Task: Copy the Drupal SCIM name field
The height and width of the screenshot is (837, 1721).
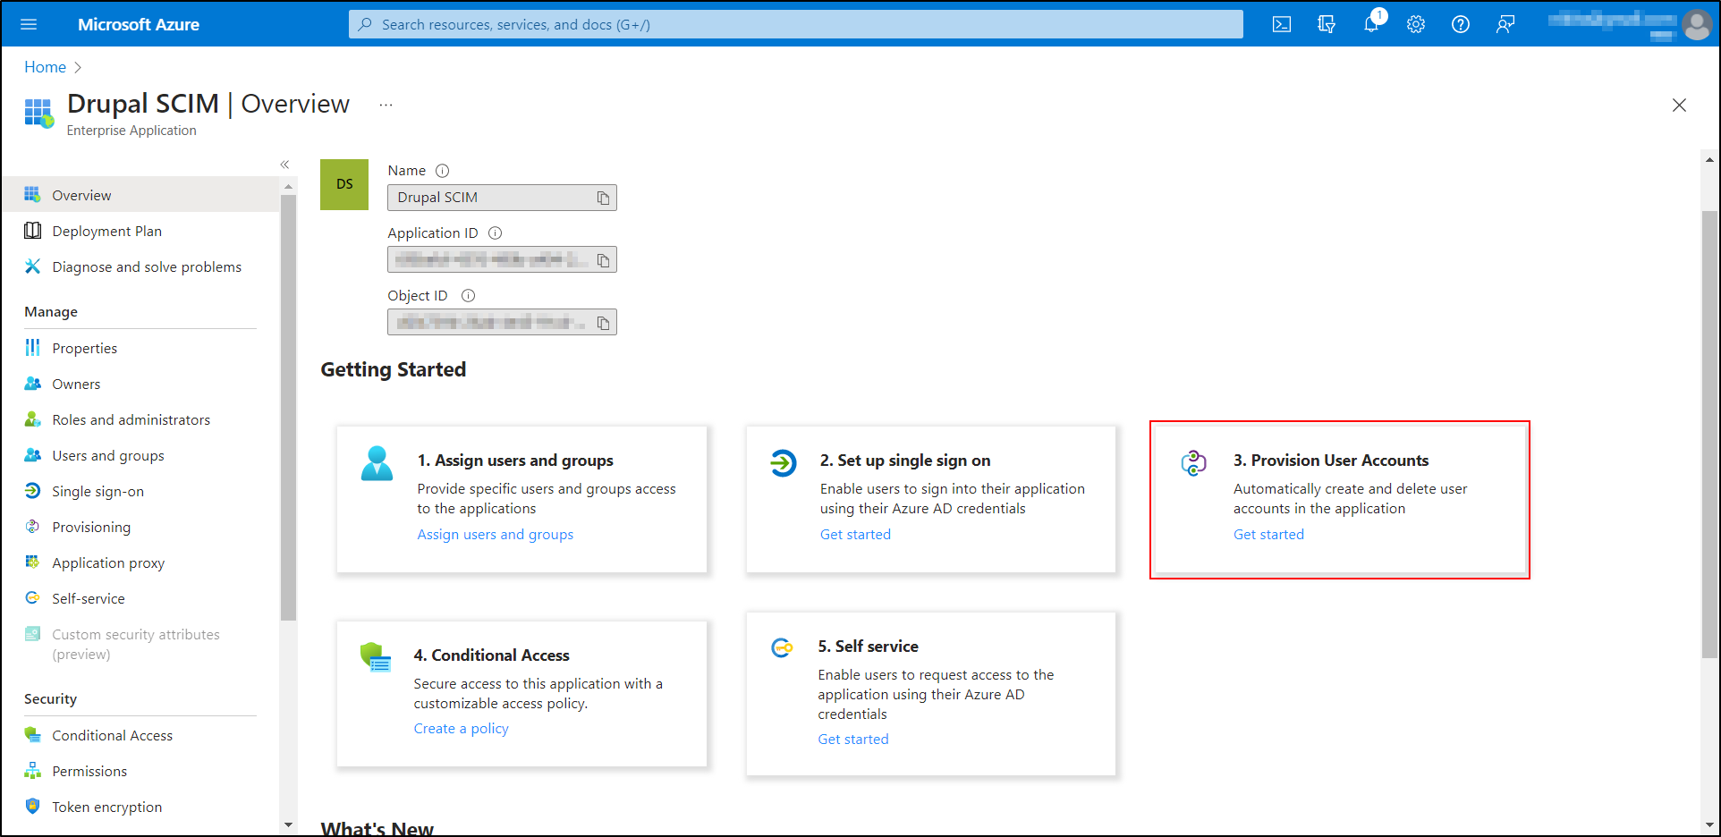Action: click(603, 197)
